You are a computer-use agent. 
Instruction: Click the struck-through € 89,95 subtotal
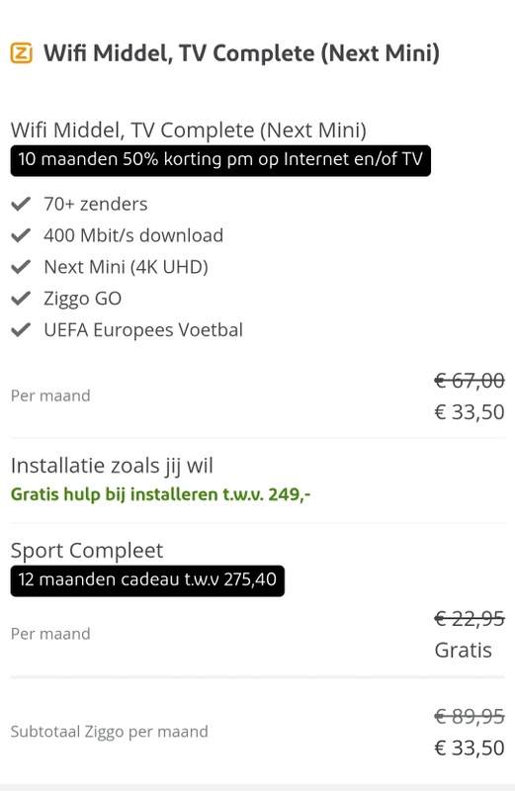[470, 716]
